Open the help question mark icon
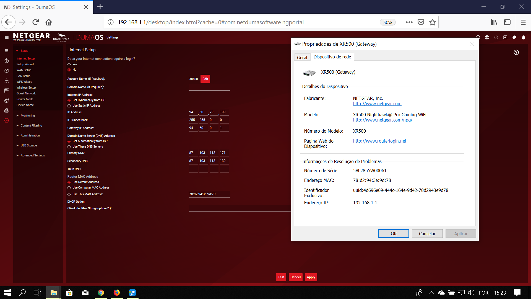 (516, 52)
